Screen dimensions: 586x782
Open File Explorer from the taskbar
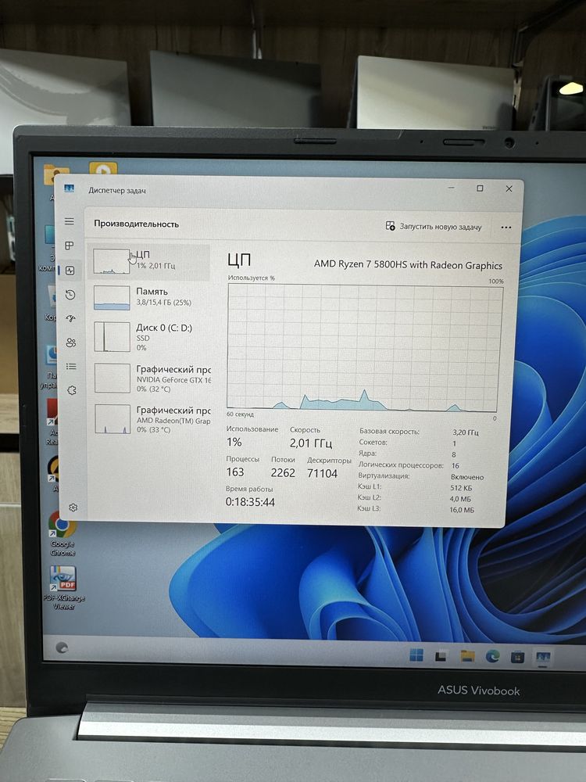pyautogui.click(x=467, y=656)
